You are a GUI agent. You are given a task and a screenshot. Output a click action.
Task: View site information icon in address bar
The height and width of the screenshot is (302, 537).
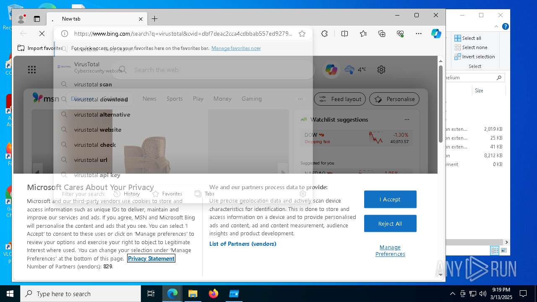click(65, 34)
